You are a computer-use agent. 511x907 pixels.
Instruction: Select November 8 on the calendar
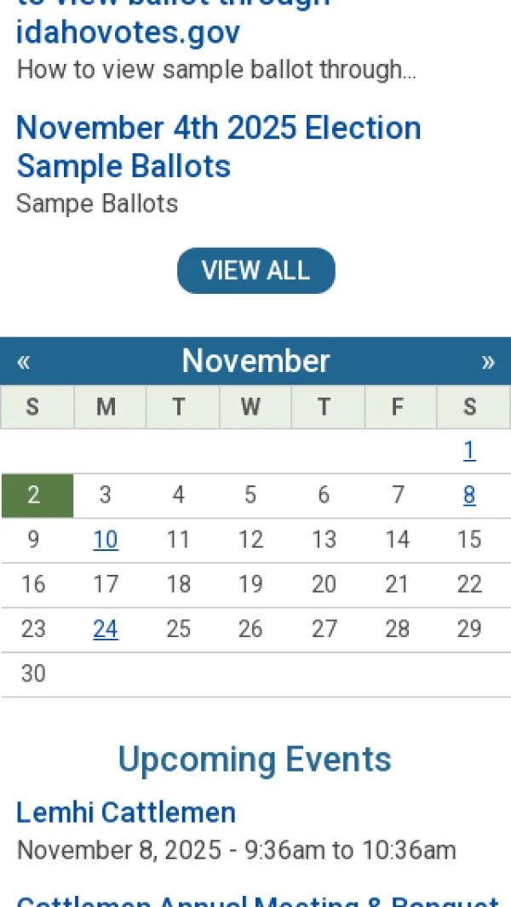click(x=469, y=495)
